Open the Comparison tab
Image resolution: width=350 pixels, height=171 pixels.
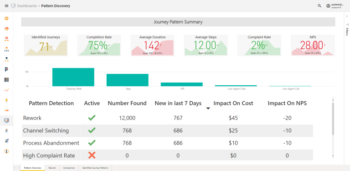coord(69,168)
